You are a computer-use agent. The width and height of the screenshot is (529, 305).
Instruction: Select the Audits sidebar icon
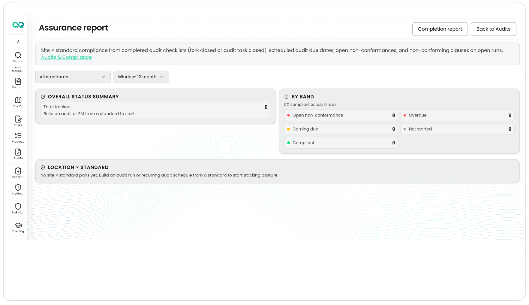pyautogui.click(x=18, y=154)
